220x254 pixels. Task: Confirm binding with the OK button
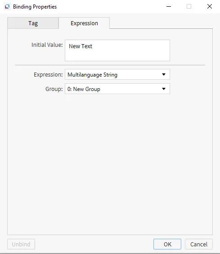click(167, 244)
